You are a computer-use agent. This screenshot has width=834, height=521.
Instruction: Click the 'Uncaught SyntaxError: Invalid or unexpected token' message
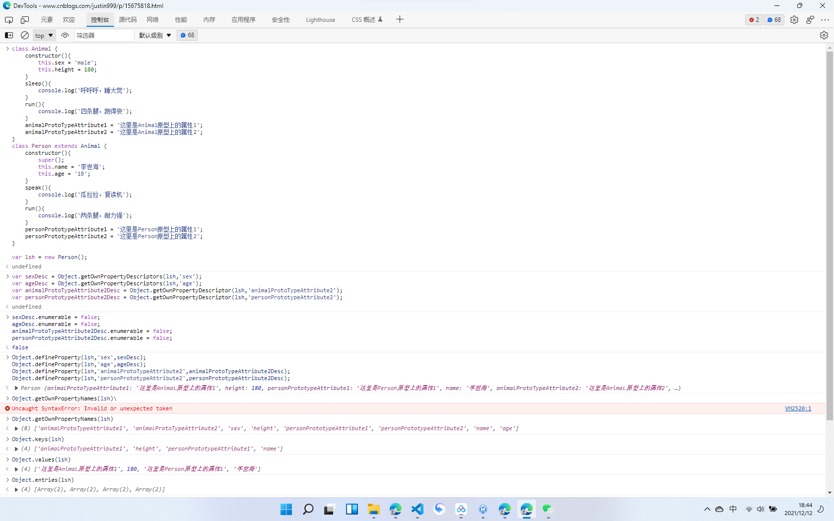pos(92,408)
